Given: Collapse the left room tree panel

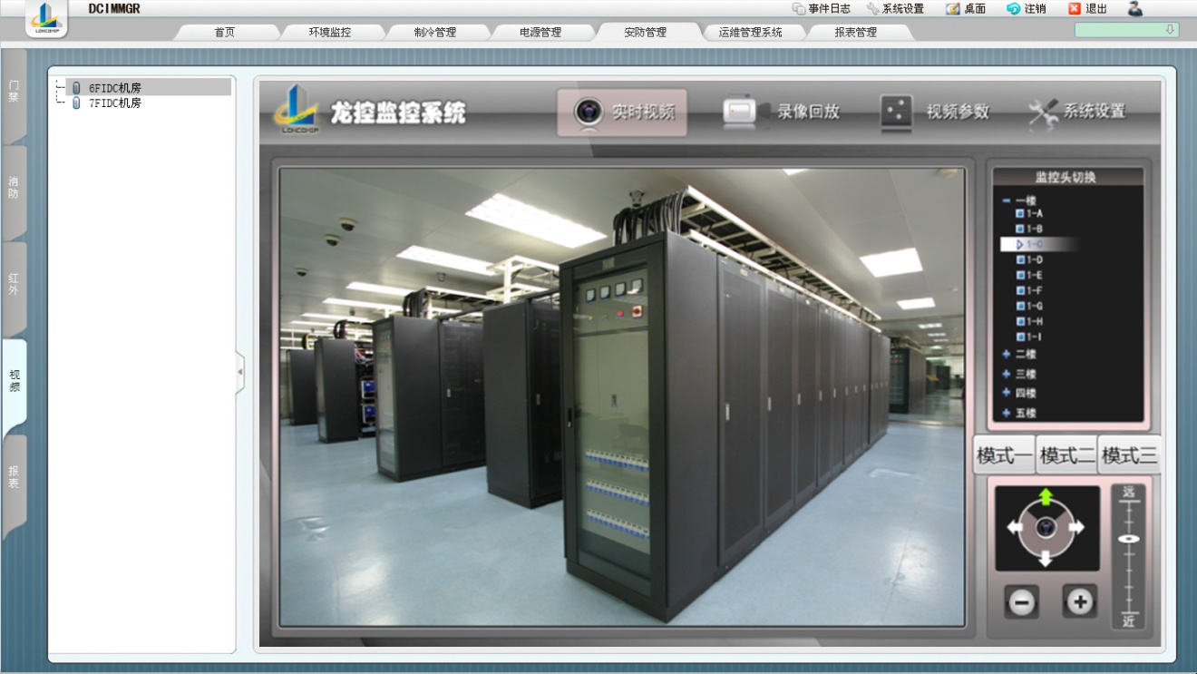Looking at the screenshot, I should pos(240,372).
